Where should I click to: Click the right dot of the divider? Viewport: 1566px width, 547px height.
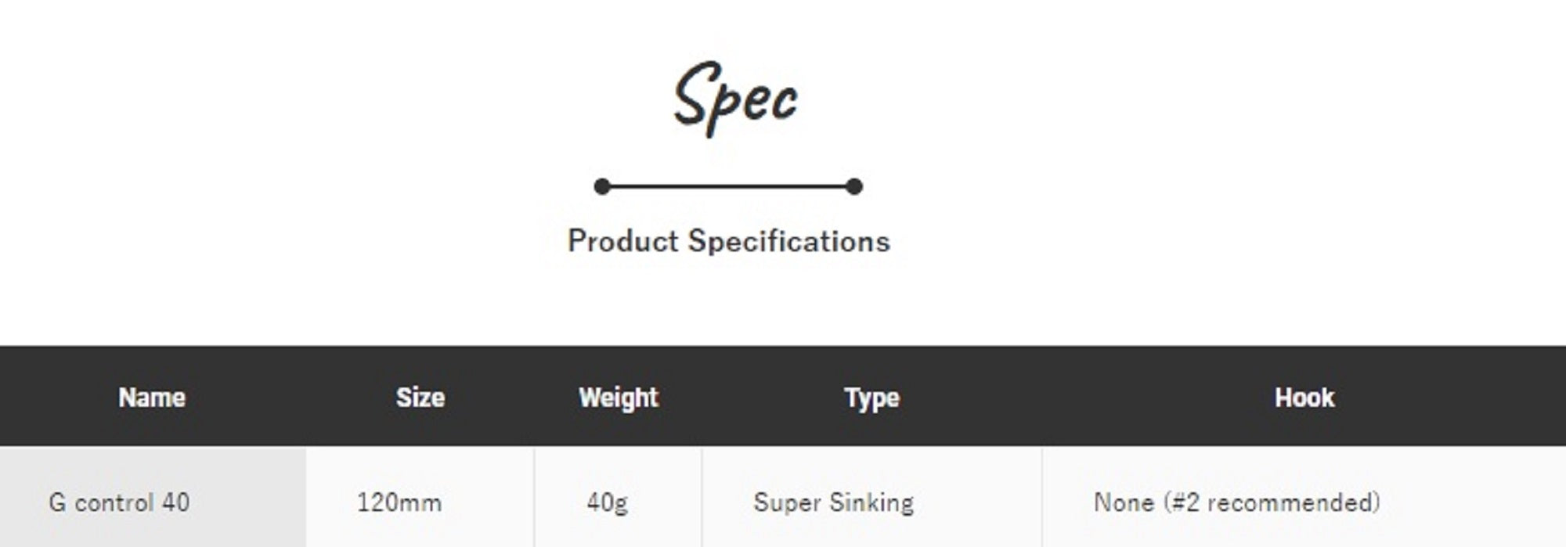point(854,186)
